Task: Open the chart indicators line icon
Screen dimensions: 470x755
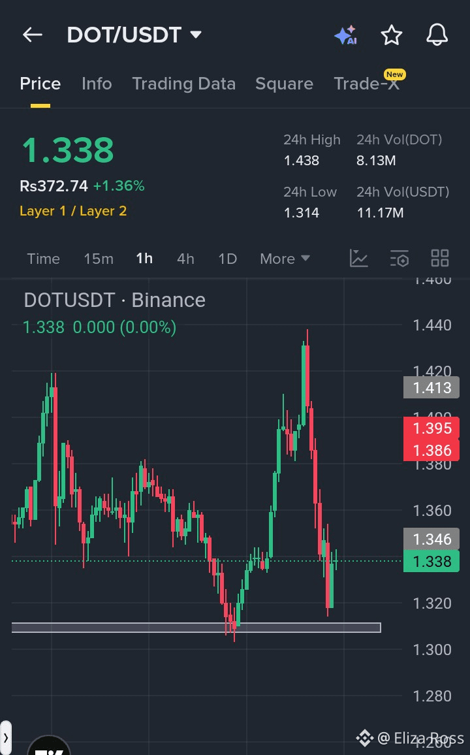Action: tap(358, 259)
